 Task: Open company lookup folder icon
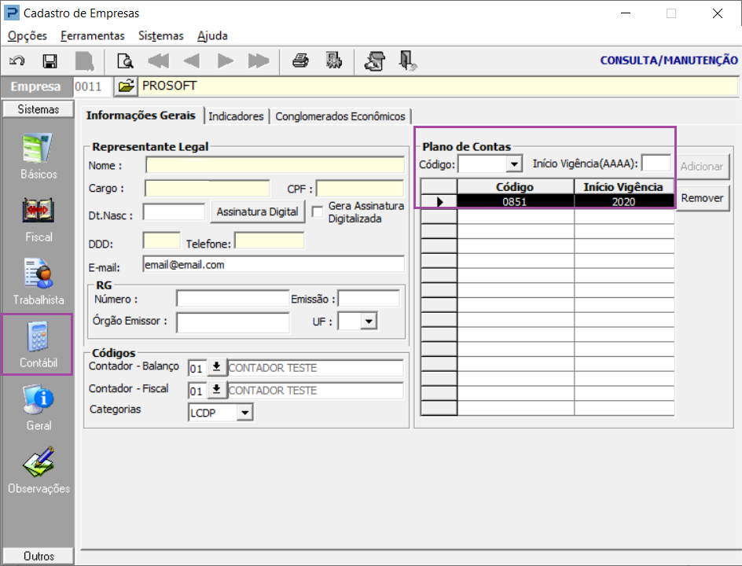[x=126, y=86]
